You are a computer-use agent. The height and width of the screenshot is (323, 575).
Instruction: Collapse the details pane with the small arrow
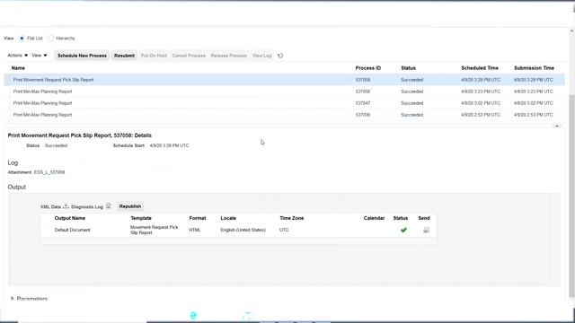[557, 126]
